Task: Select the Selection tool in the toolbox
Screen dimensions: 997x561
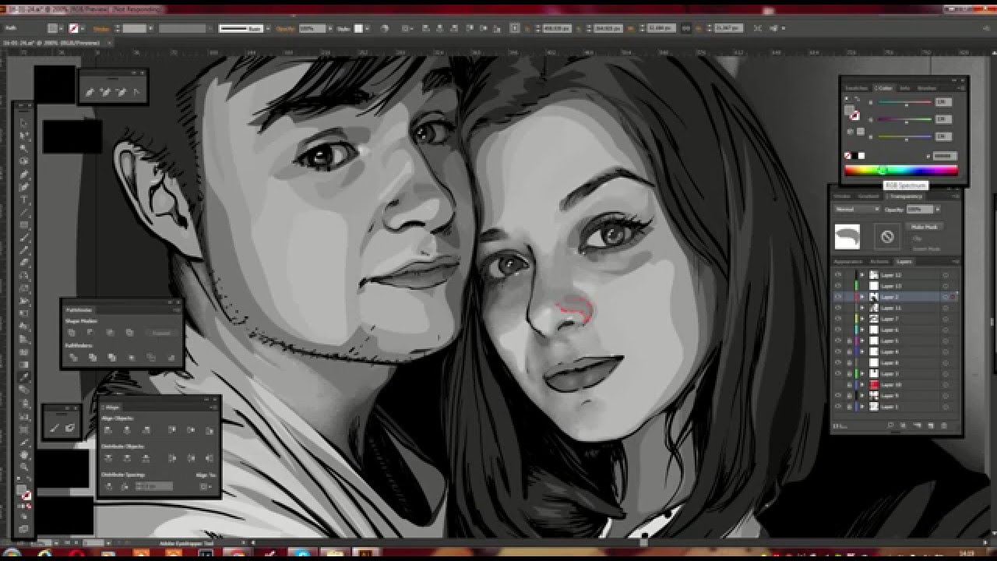Action: click(x=24, y=123)
